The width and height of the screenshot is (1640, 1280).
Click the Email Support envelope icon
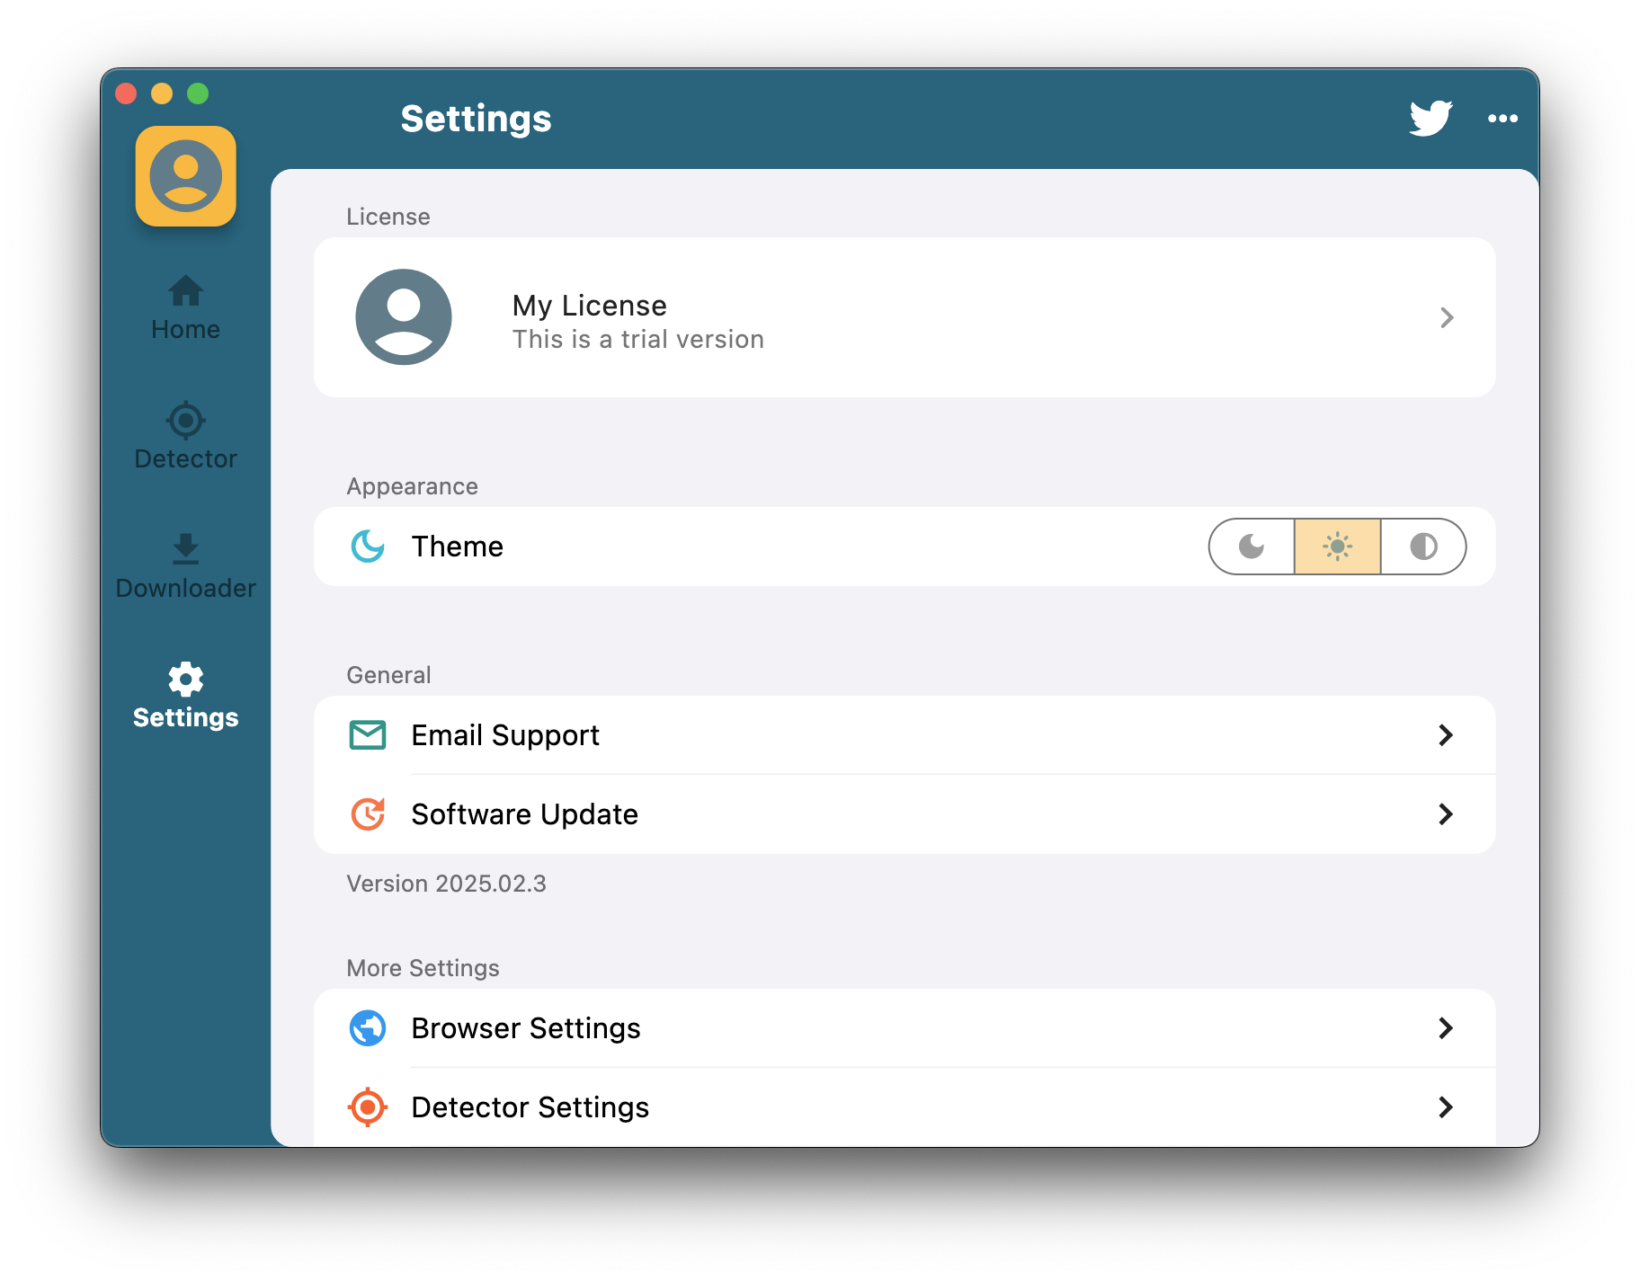[x=367, y=734]
